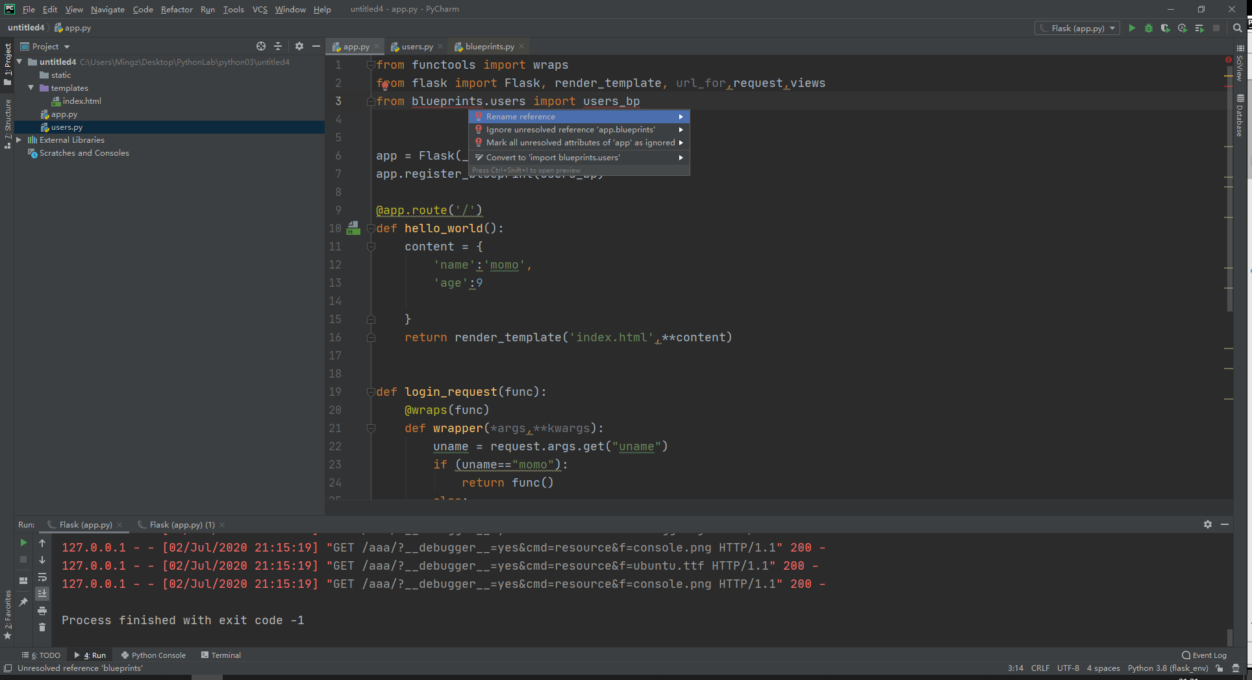
Task: Click the Run console vertical scrollbar
Action: click(1229, 637)
